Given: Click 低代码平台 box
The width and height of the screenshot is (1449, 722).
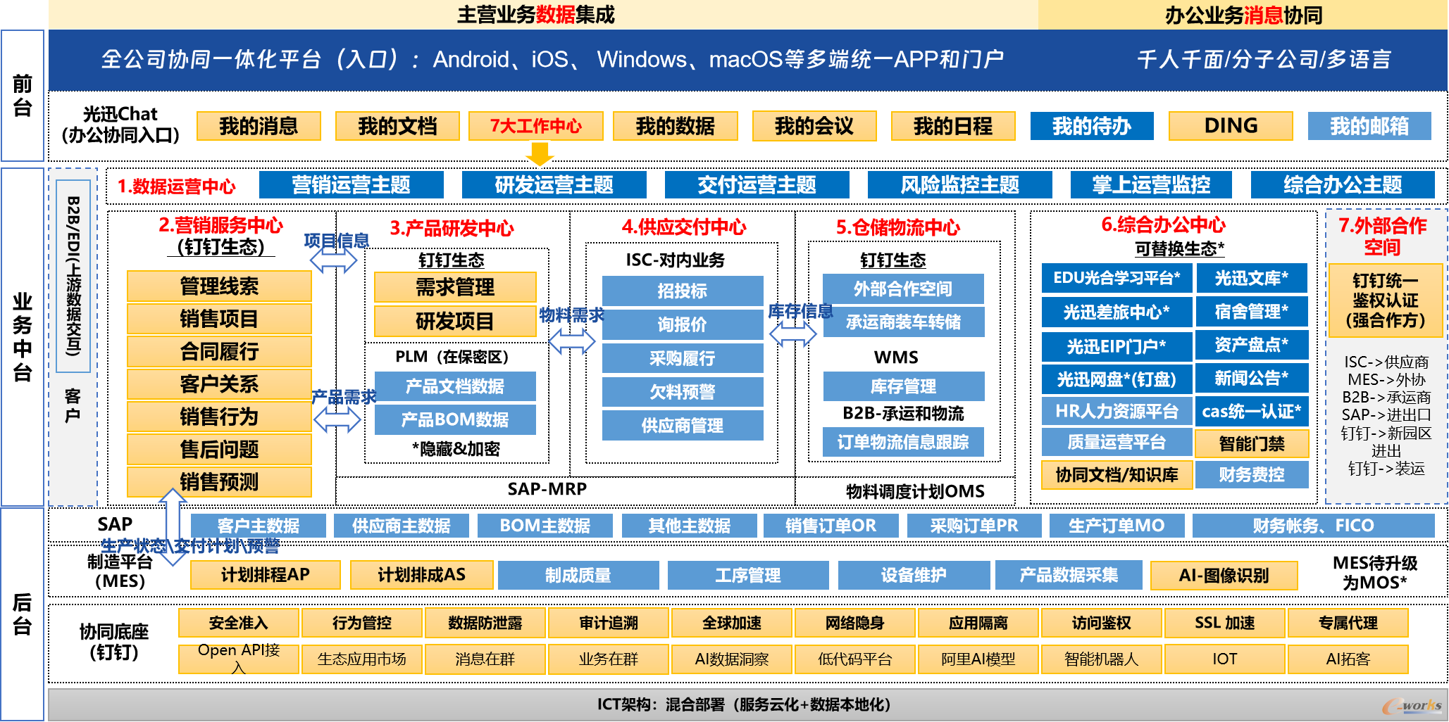Looking at the screenshot, I should (855, 659).
